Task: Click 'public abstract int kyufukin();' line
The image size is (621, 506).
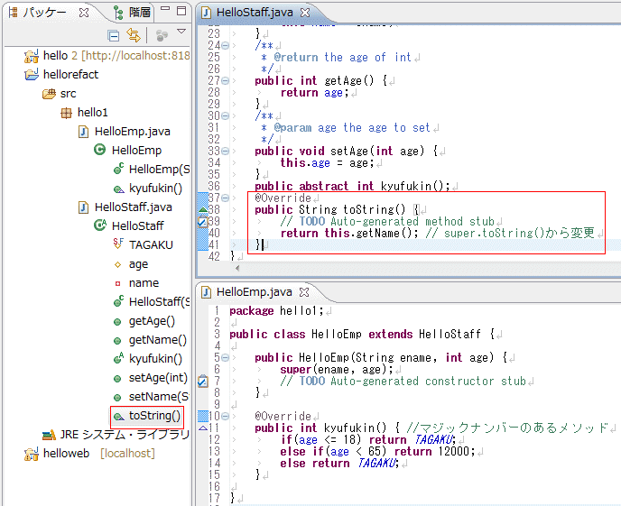Action: tap(353, 186)
